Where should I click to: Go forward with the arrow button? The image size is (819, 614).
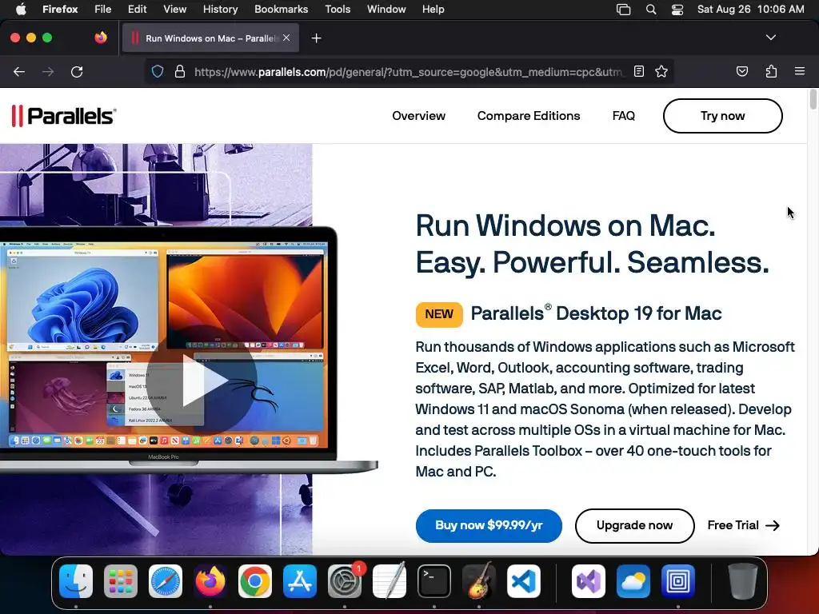coord(48,71)
